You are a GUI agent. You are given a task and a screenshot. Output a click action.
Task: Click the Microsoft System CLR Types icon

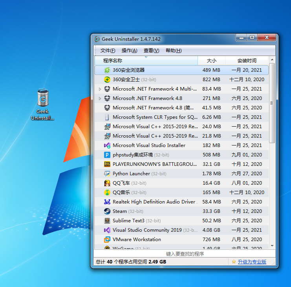[x=107, y=117]
